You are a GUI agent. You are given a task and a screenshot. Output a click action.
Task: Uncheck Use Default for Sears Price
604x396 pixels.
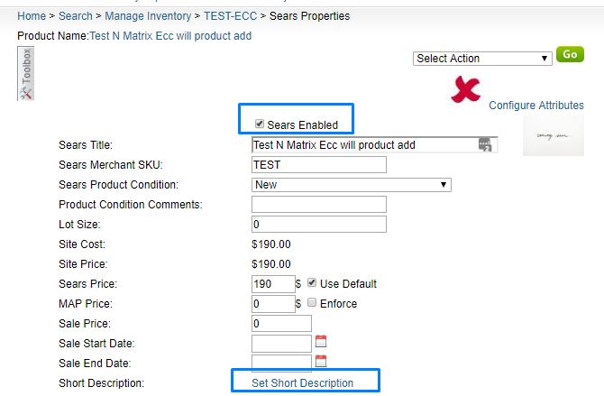point(313,283)
